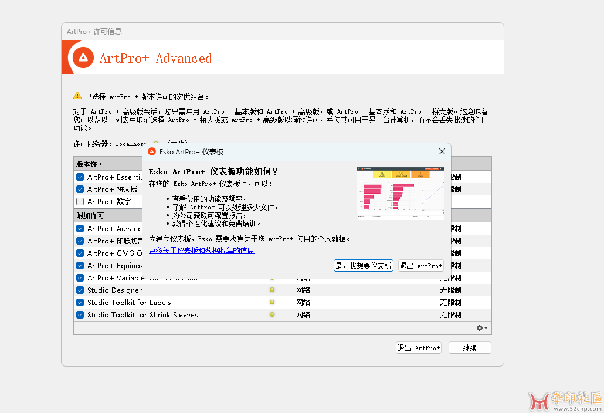Click the dashboard preview thumbnail image

(x=401, y=194)
